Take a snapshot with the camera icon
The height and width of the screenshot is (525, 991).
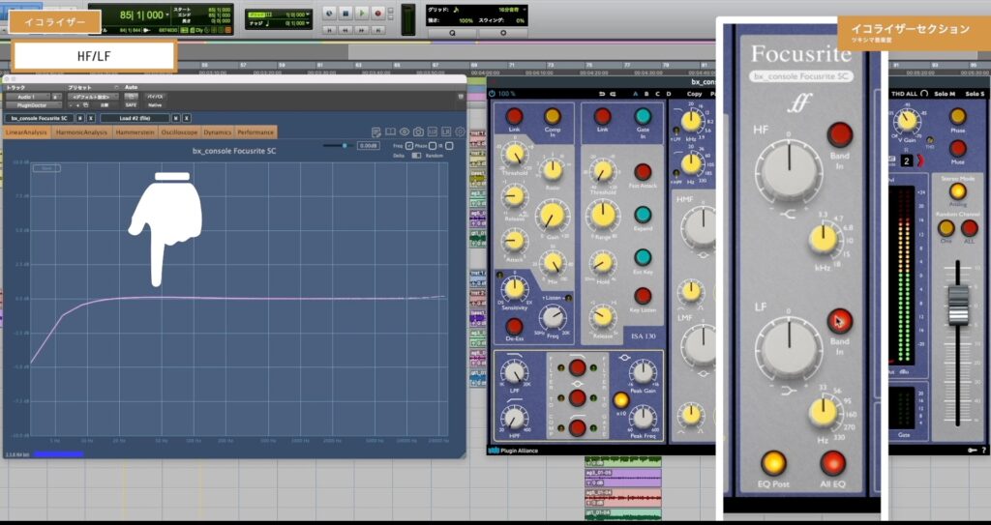(418, 132)
